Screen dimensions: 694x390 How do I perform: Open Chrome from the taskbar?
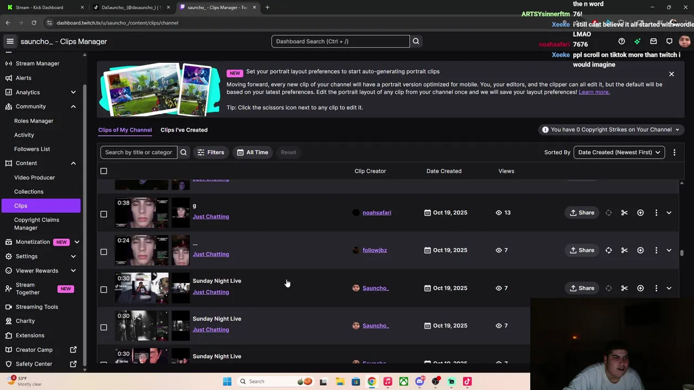point(371,381)
